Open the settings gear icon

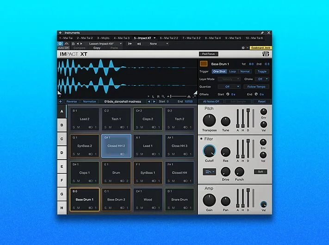243,48
